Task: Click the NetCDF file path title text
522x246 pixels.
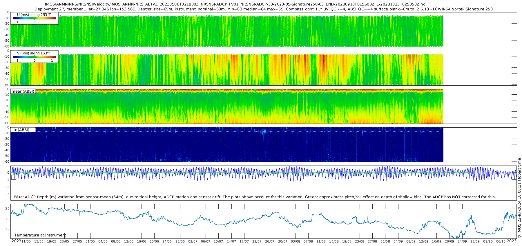Action: click(x=235, y=4)
